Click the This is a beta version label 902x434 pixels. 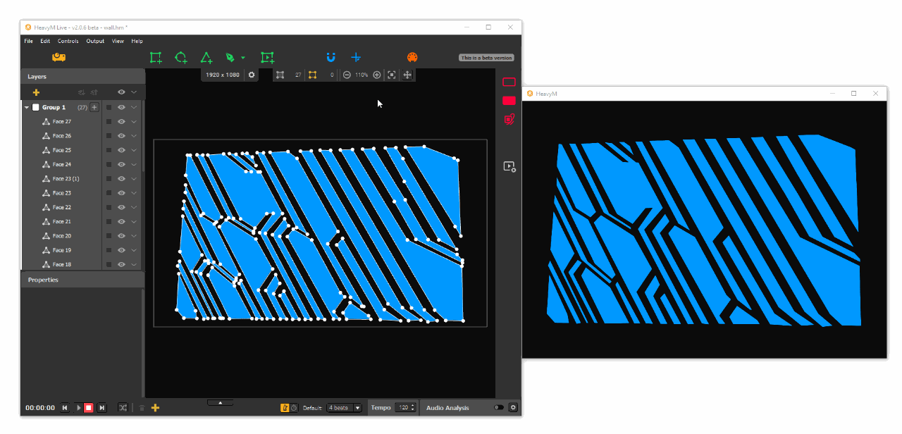tap(486, 58)
